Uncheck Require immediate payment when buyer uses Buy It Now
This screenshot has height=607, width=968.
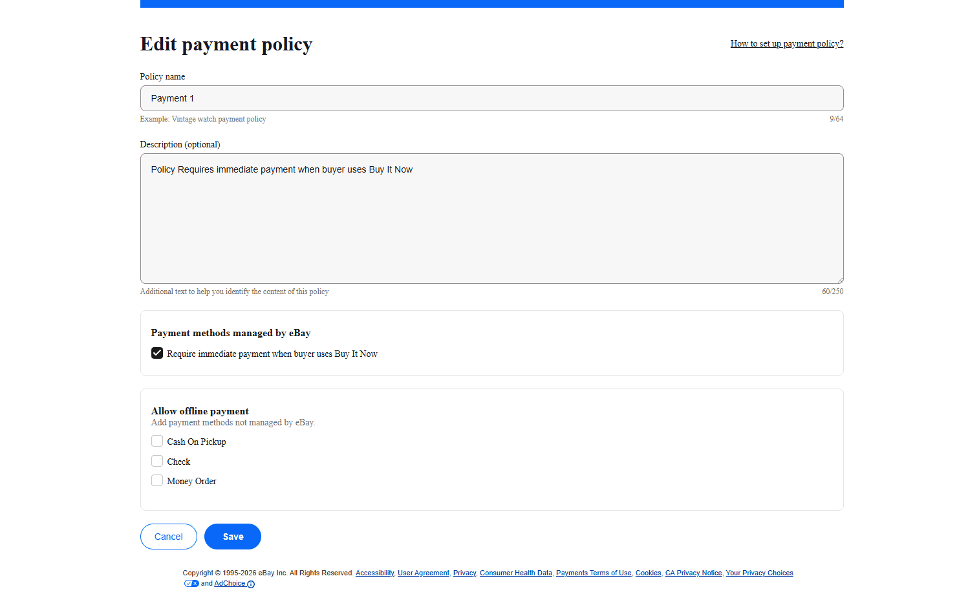[157, 353]
